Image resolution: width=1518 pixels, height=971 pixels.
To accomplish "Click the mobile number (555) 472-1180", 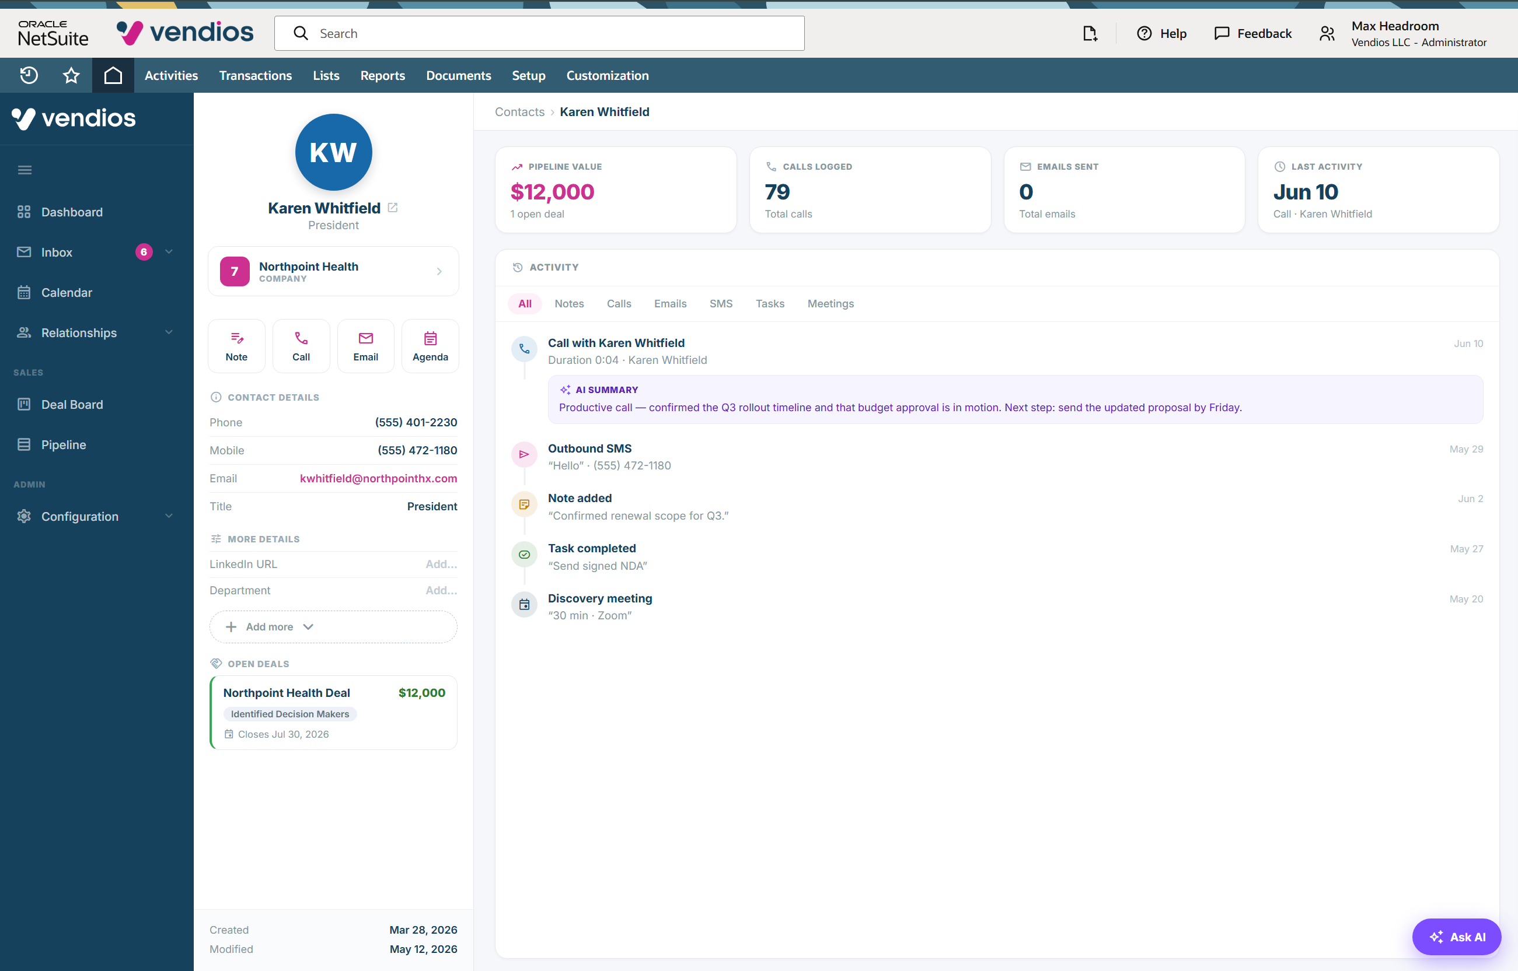I will pyautogui.click(x=417, y=450).
